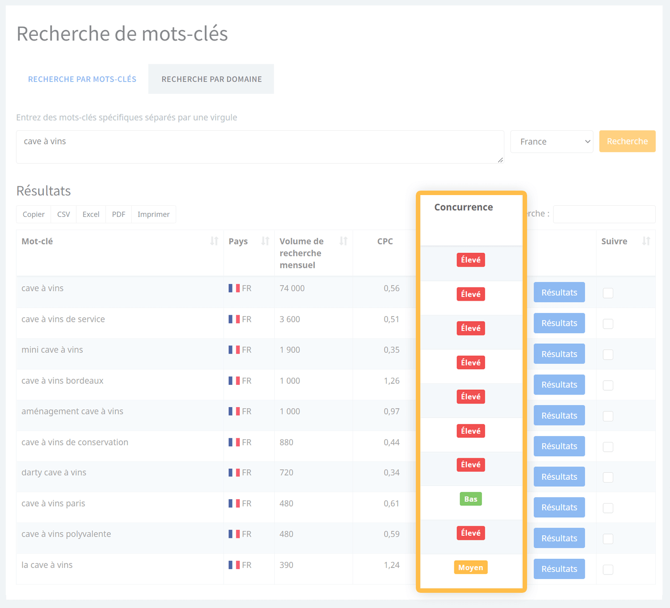Click the orange Moyen competition badge
The height and width of the screenshot is (608, 670).
[x=470, y=567]
